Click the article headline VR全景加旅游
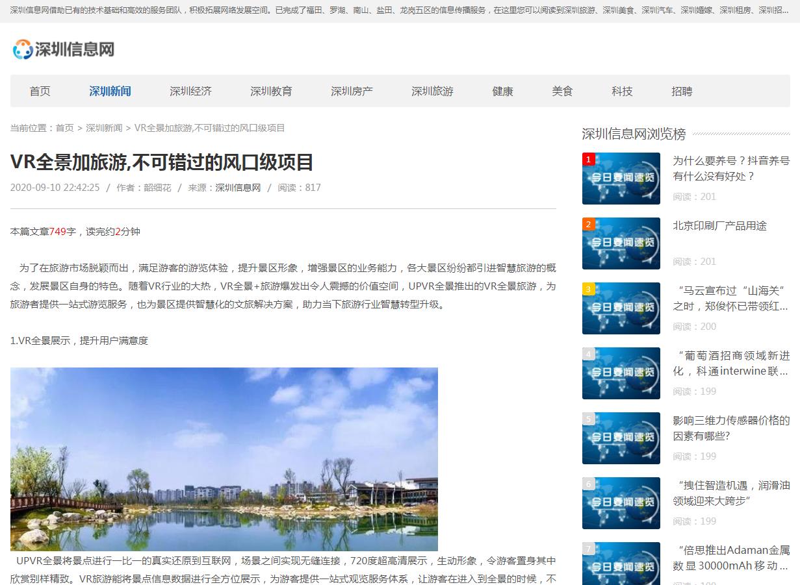The width and height of the screenshot is (800, 585). click(162, 162)
